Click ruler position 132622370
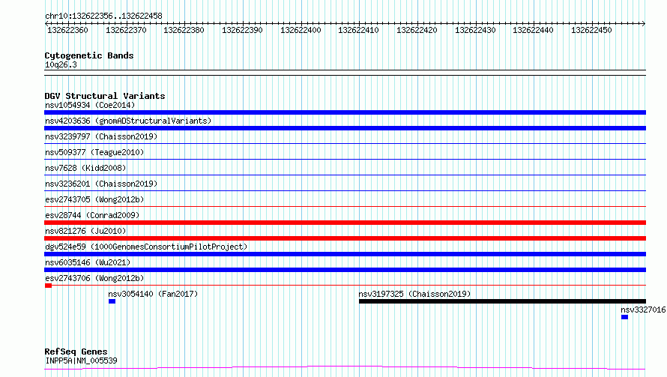Viewport: 667px width, 377px height. tap(126, 30)
